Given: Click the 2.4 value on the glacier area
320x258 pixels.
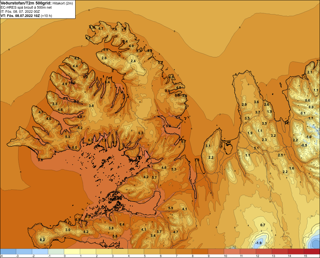Looking at the screenshot, I should [x=133, y=61].
